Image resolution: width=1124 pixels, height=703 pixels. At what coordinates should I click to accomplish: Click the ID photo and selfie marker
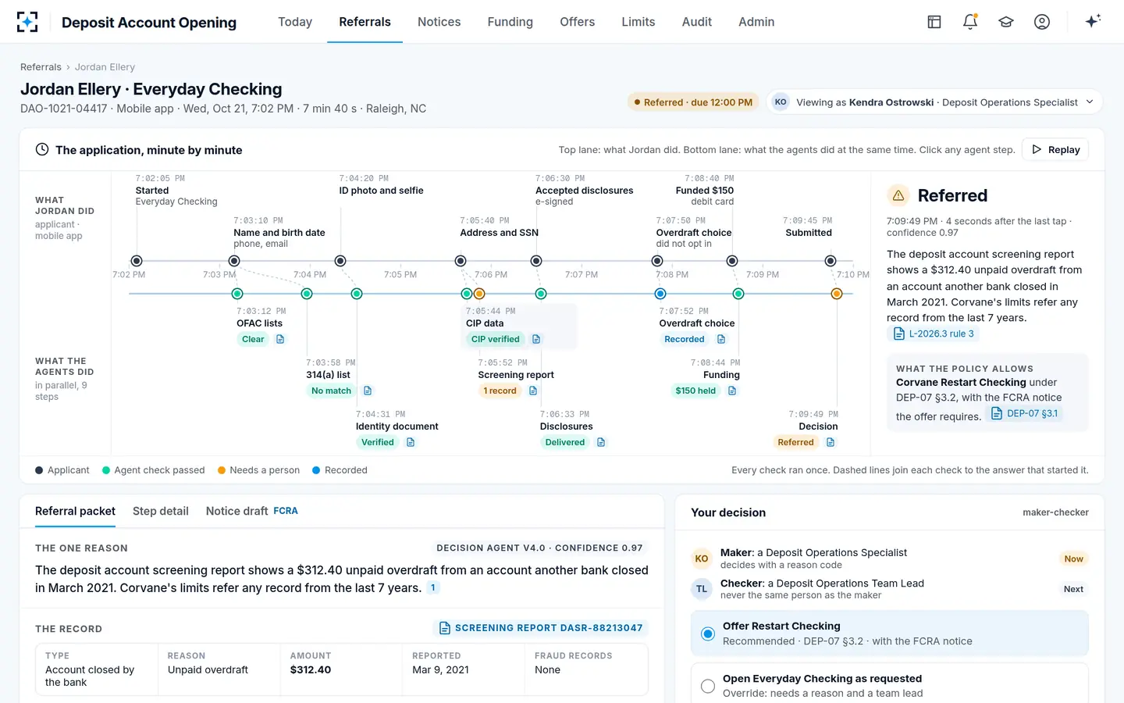340,261
